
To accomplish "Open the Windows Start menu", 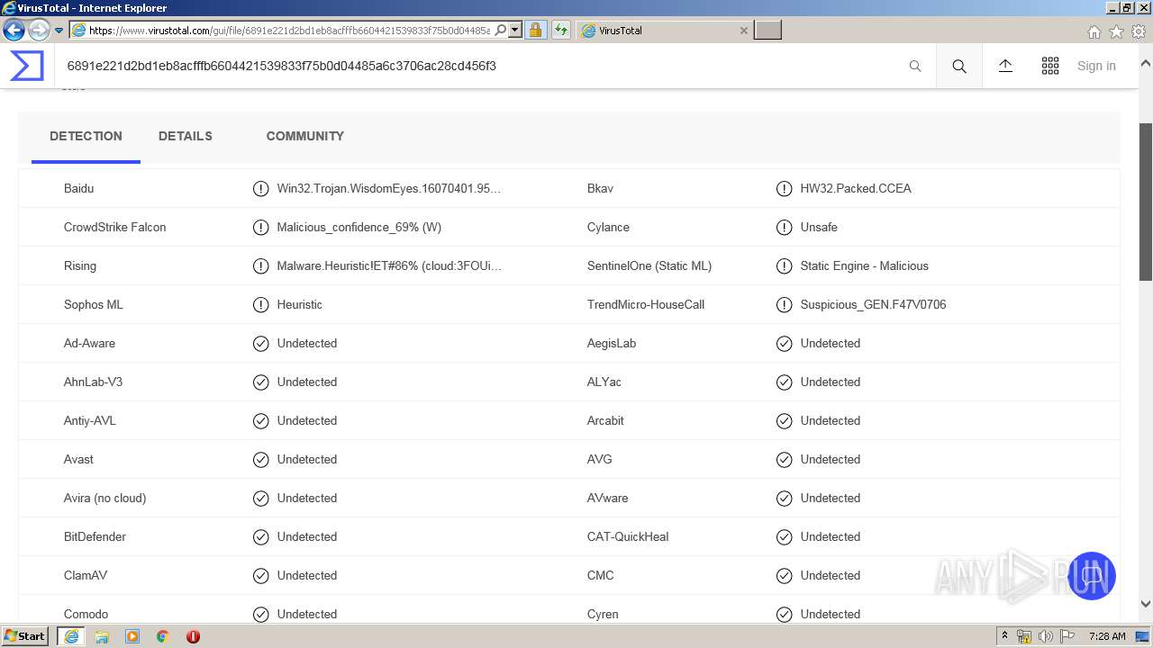I will pos(25,636).
